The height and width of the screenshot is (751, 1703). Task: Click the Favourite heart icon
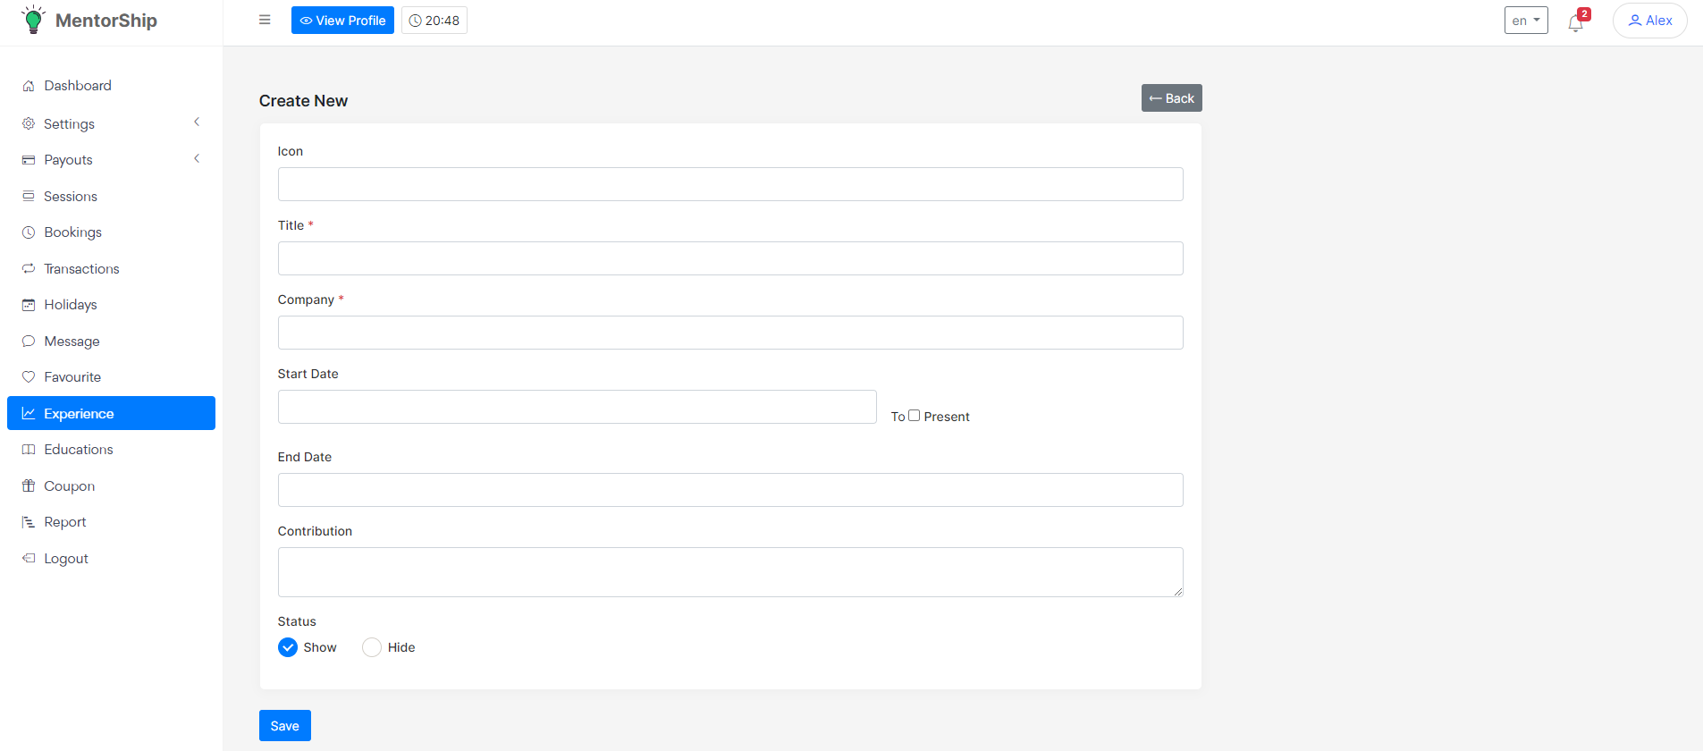click(29, 377)
